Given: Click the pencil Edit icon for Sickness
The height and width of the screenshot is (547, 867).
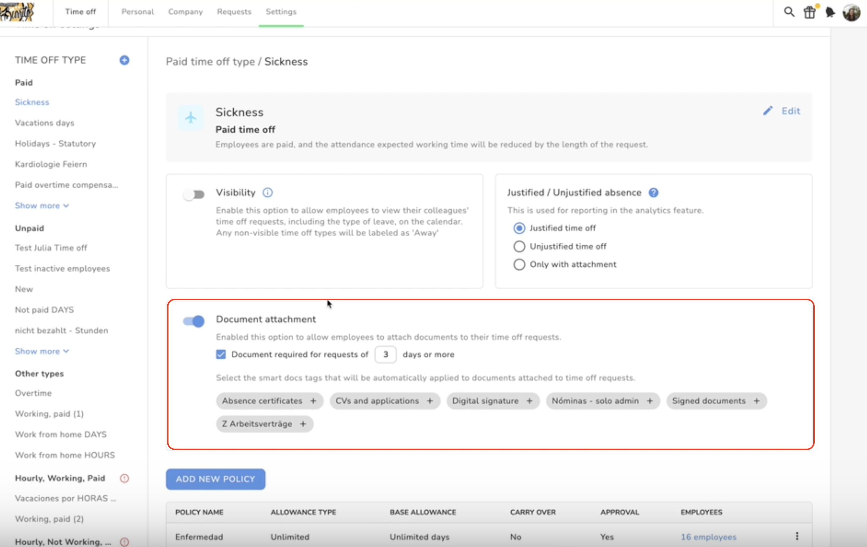Looking at the screenshot, I should tap(768, 111).
